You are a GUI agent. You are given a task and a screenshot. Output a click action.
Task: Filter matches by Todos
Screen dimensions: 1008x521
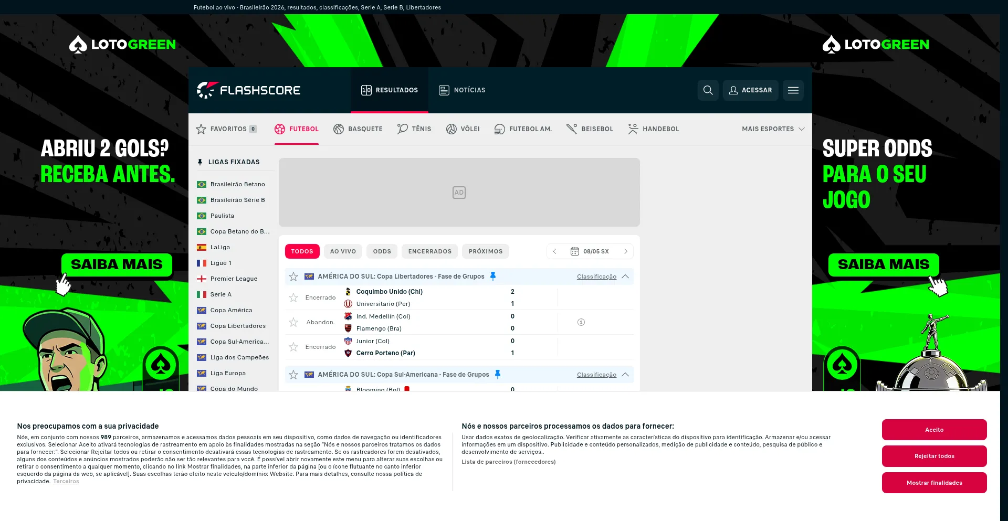coord(302,251)
